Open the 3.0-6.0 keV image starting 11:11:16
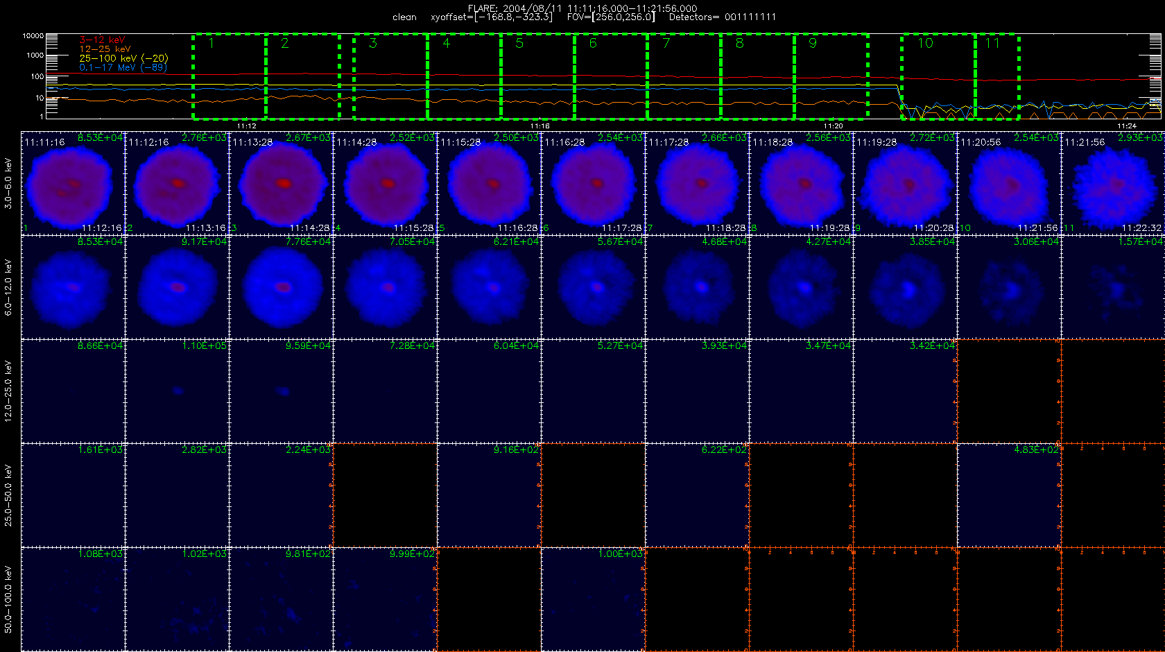The height and width of the screenshot is (652, 1165). coord(73,182)
